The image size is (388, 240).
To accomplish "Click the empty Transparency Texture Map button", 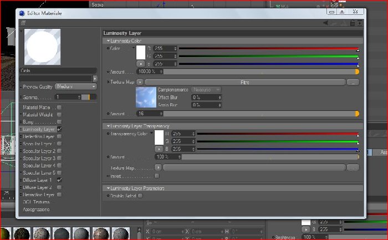I will click(254, 167).
